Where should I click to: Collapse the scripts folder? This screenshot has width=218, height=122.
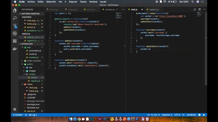pos(24,74)
